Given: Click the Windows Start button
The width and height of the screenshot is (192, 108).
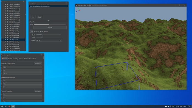Looking at the screenshot, I should pos(2,106).
